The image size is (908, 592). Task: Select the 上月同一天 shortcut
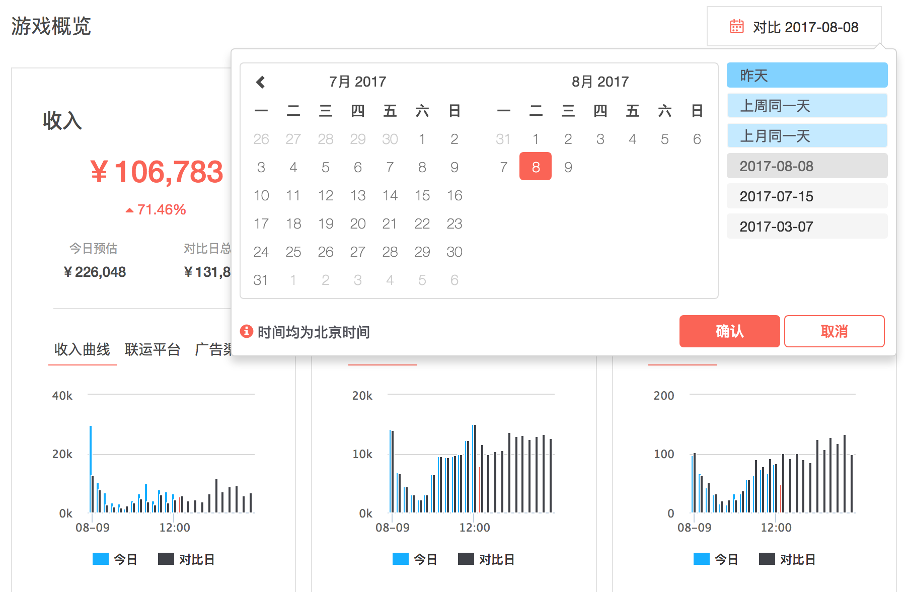807,136
